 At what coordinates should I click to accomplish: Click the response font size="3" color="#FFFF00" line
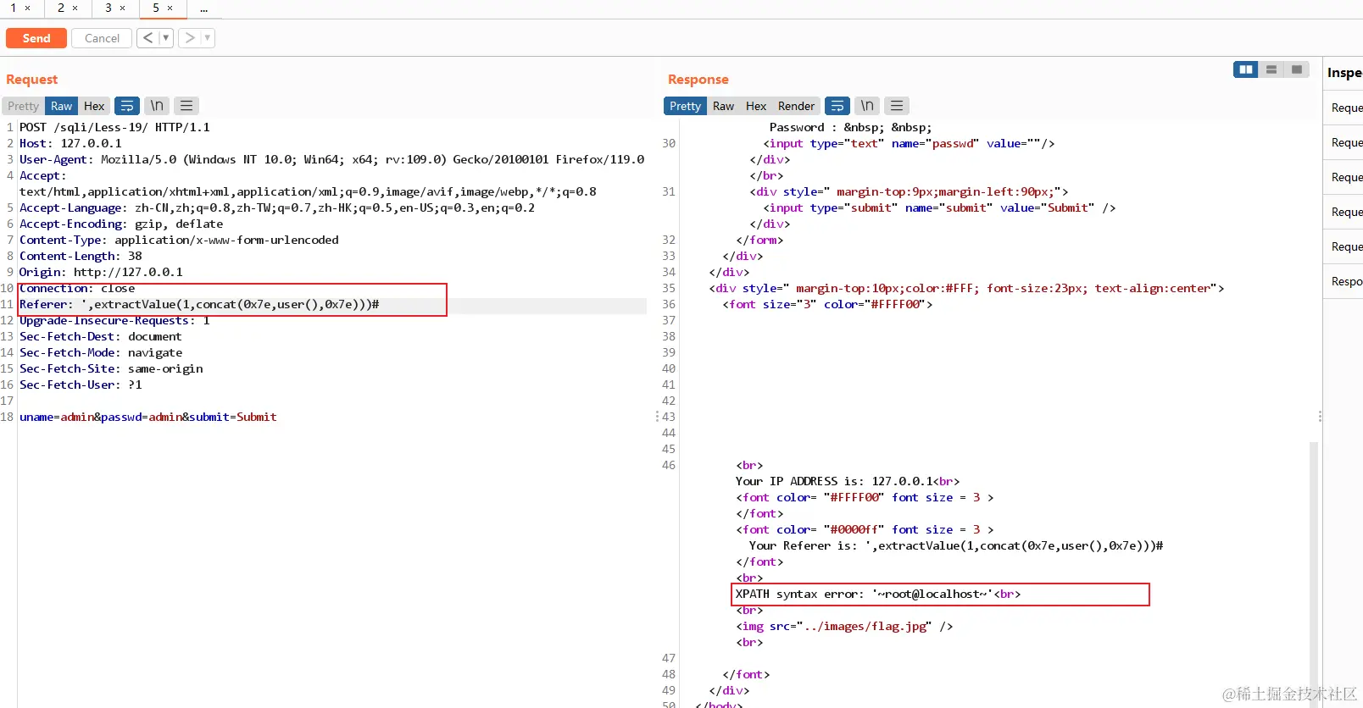click(827, 304)
